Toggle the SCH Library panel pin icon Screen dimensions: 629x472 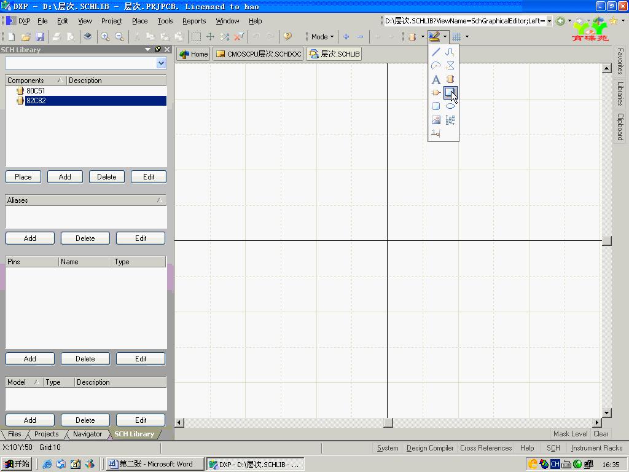click(x=158, y=49)
